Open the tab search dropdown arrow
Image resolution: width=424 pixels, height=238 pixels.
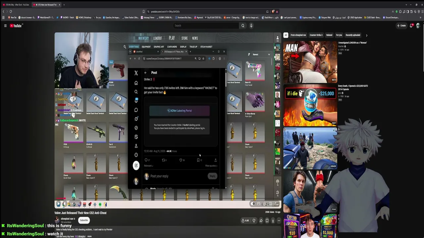[406, 5]
